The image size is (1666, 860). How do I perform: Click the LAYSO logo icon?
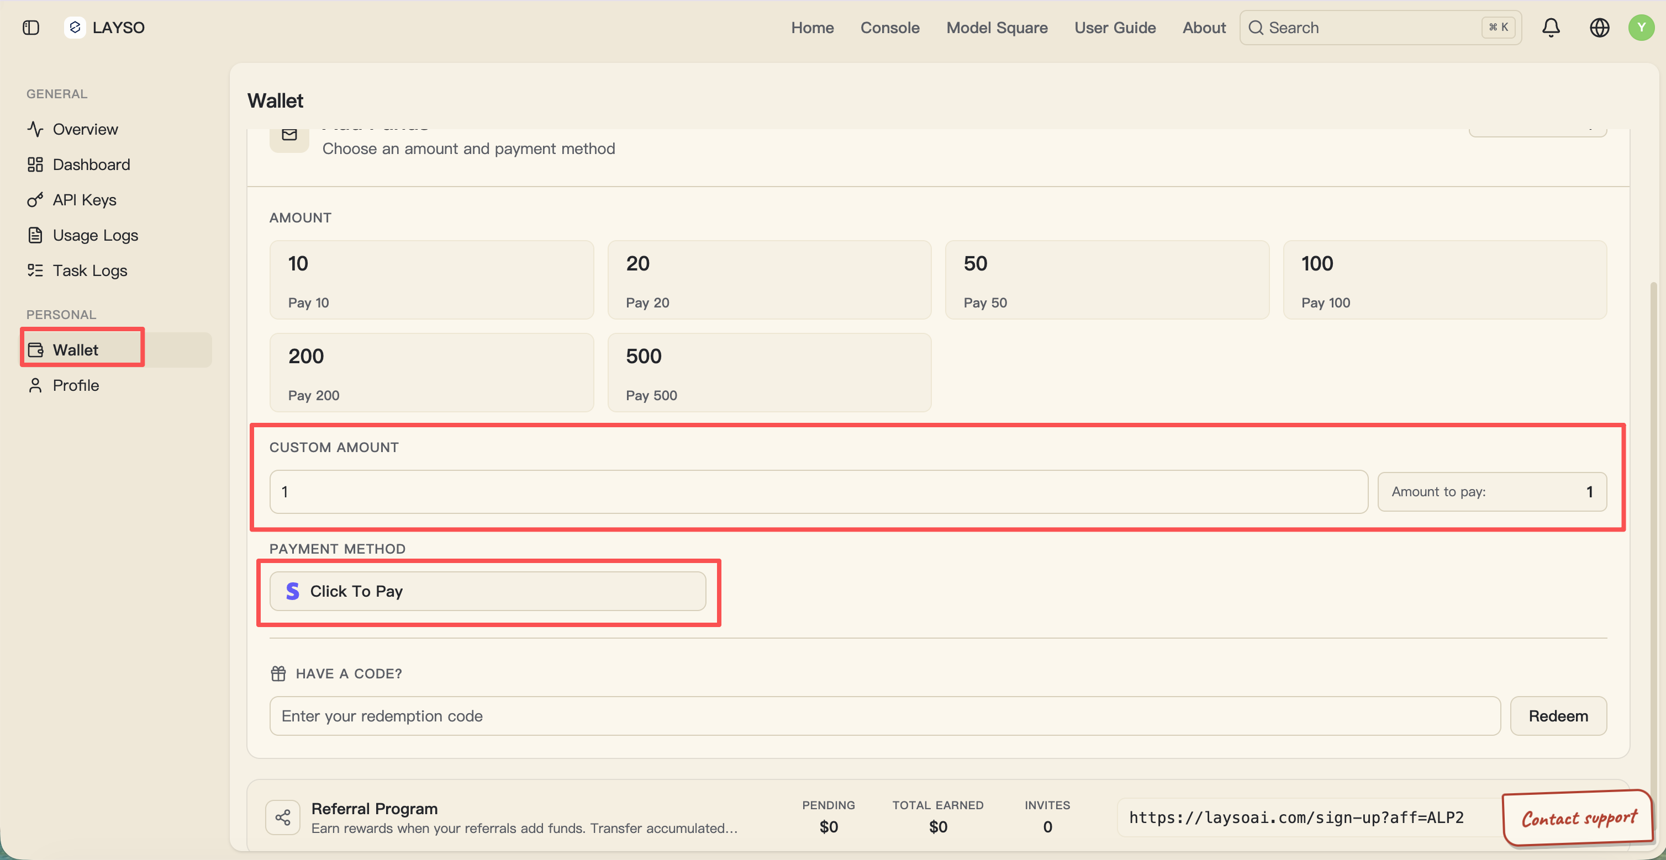coord(75,28)
